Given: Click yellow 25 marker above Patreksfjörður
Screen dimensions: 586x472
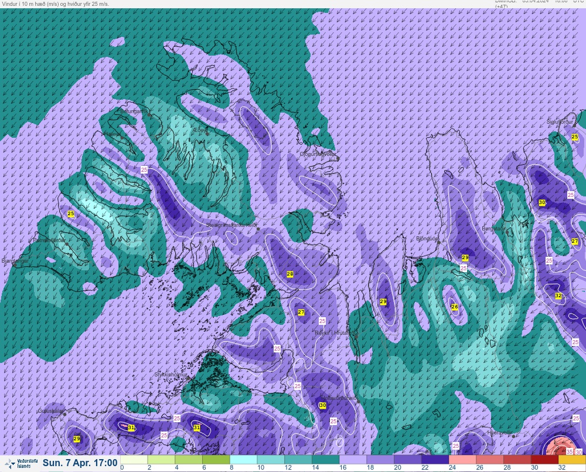Looking at the screenshot, I should pyautogui.click(x=71, y=214).
